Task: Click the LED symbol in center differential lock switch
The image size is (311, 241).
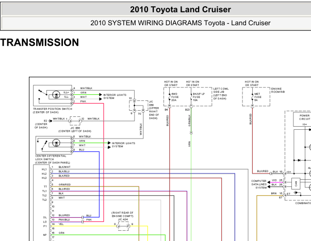Action: [56, 143]
